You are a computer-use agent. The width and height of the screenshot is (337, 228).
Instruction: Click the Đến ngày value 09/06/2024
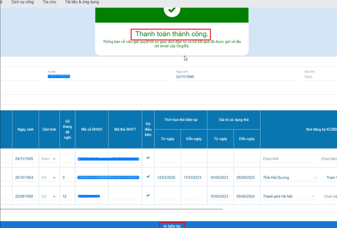point(246,196)
